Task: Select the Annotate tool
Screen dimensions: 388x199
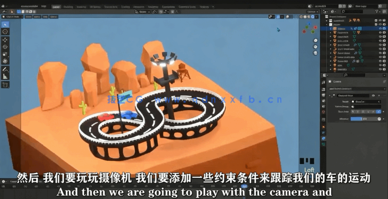Action: pos(5,69)
